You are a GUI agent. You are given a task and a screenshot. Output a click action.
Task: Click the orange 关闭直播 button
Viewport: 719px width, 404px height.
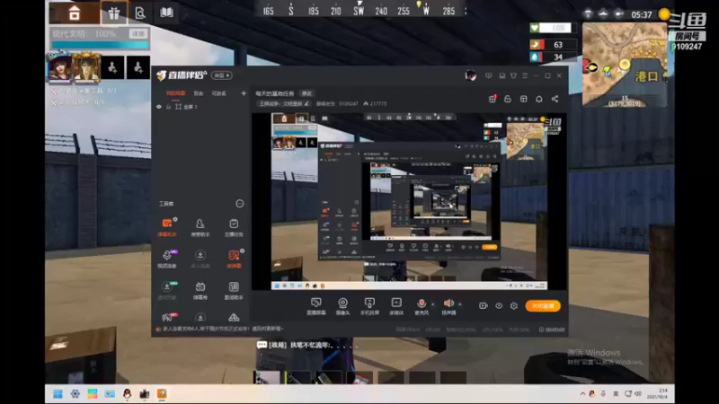click(x=543, y=305)
